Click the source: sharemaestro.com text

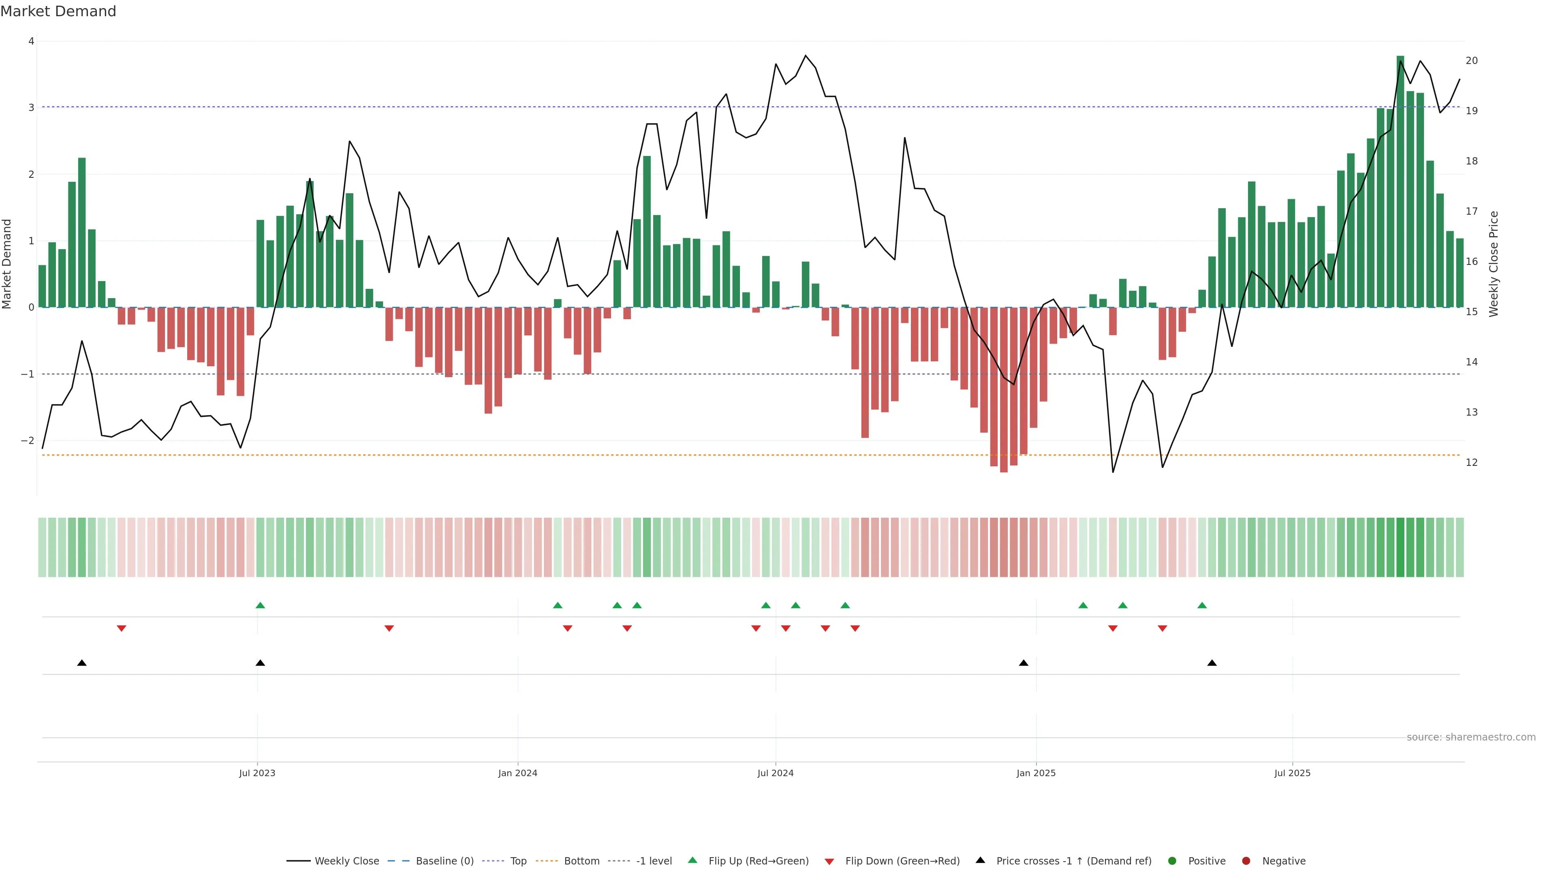[x=1471, y=737]
